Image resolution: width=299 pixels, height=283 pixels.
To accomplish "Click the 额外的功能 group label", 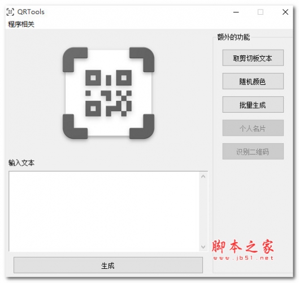I will tap(233, 37).
